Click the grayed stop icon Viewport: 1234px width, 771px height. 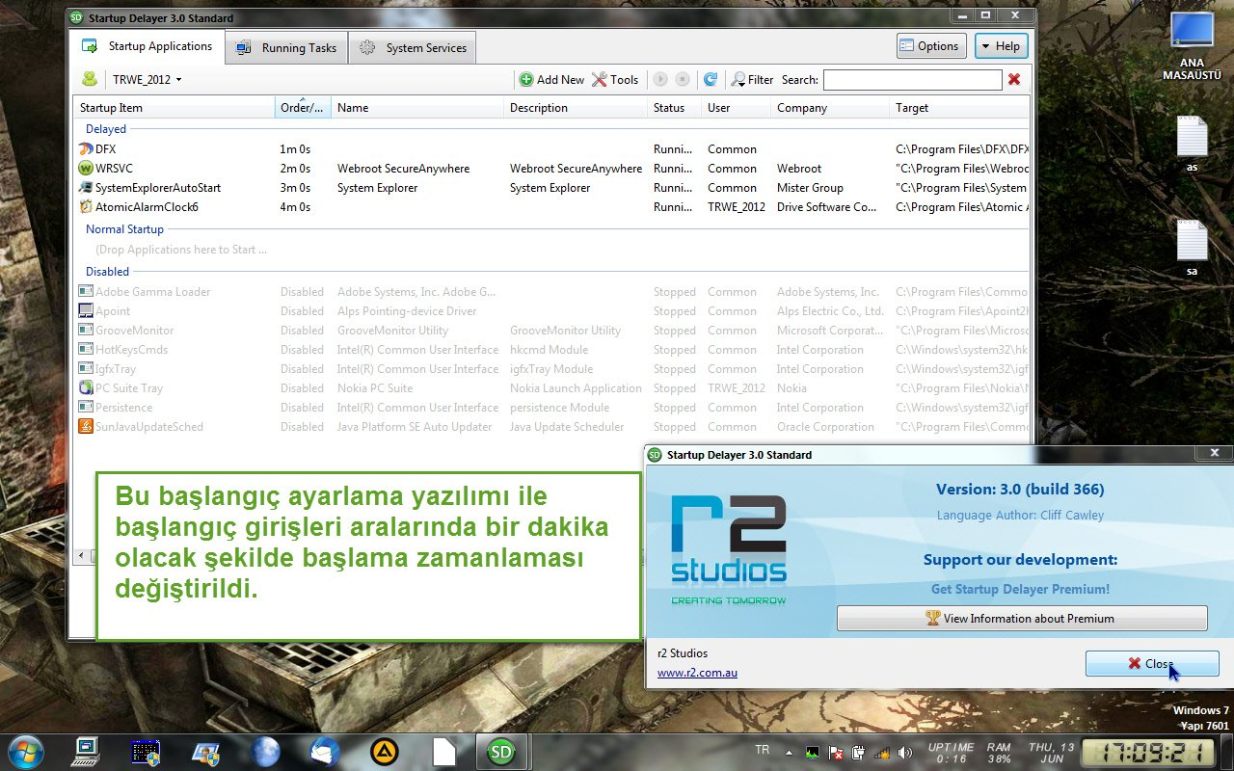[682, 80]
